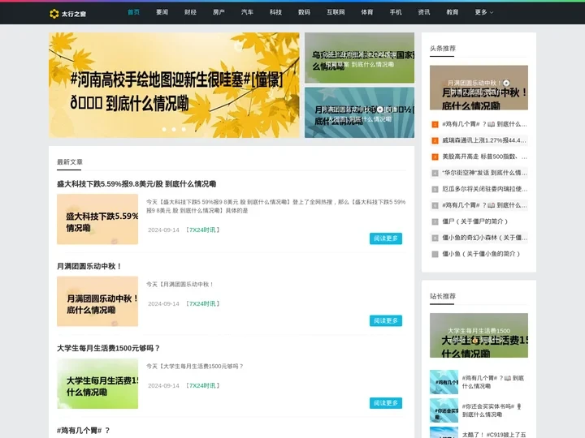This screenshot has width=585, height=438.
Task: Open “华尔街空神”发话 headline
Action: click(x=484, y=173)
